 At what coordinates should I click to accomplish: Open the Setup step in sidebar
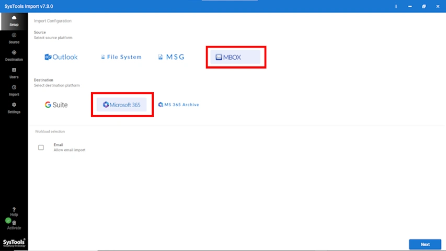pos(14,21)
